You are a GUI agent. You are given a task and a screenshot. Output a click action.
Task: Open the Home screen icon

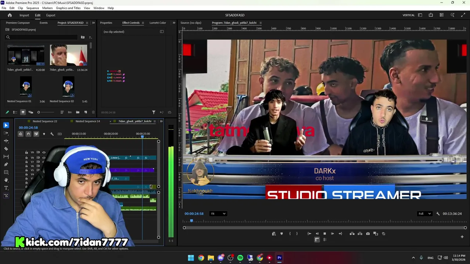pyautogui.click(x=10, y=15)
